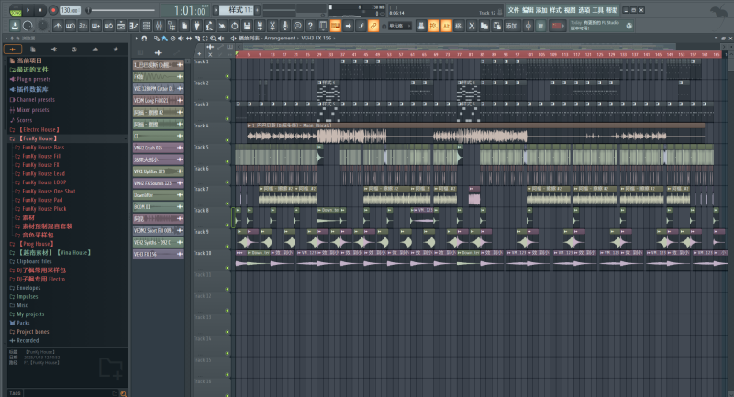Collapse the FunKy House folder
The image size is (734, 397).
[x=37, y=138]
